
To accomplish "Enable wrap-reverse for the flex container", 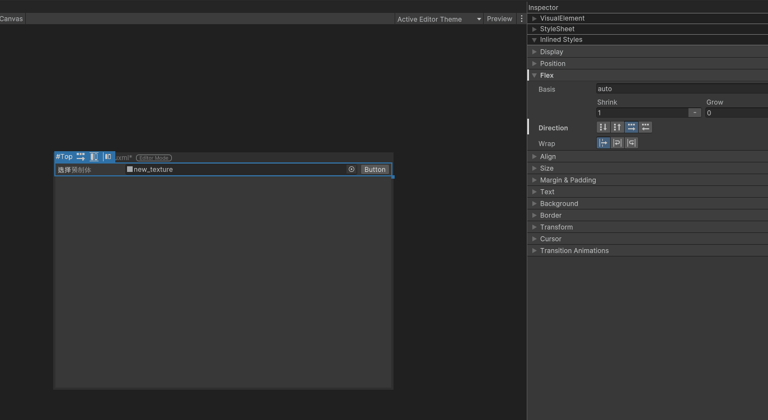I will pyautogui.click(x=631, y=143).
